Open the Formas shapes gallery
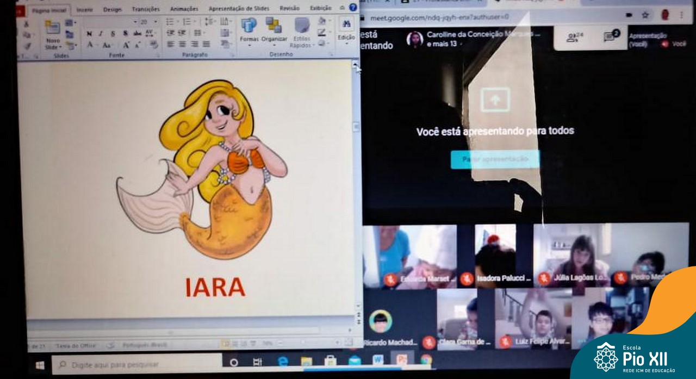The height and width of the screenshot is (379, 696). coord(249,32)
